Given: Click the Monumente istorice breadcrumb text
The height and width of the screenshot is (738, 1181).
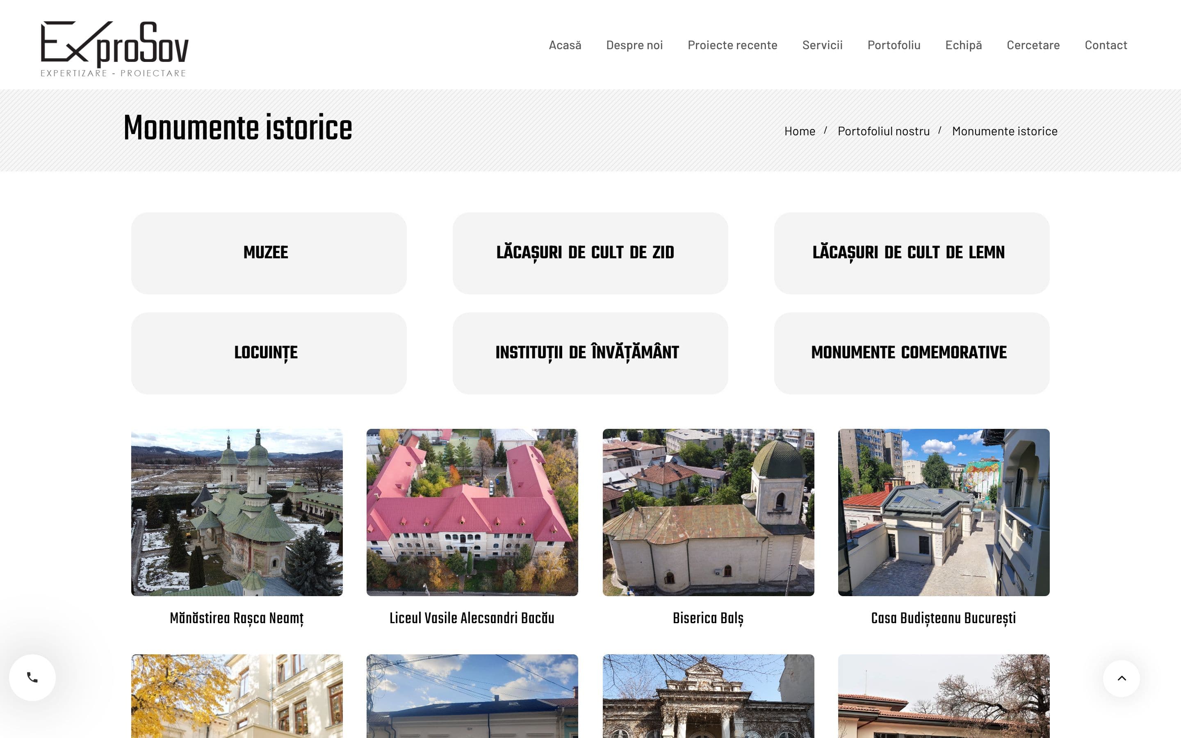Looking at the screenshot, I should pyautogui.click(x=1004, y=131).
